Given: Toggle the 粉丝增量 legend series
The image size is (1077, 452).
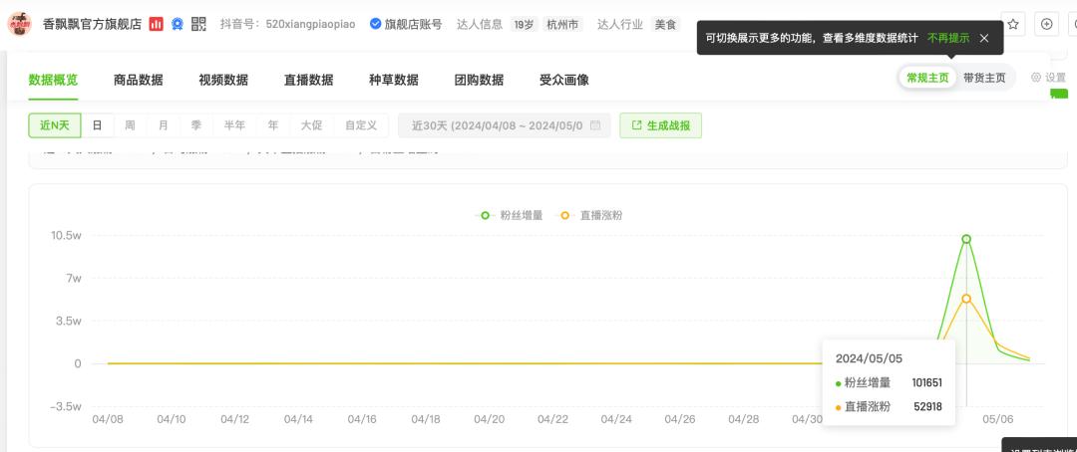Looking at the screenshot, I should pyautogui.click(x=509, y=215).
